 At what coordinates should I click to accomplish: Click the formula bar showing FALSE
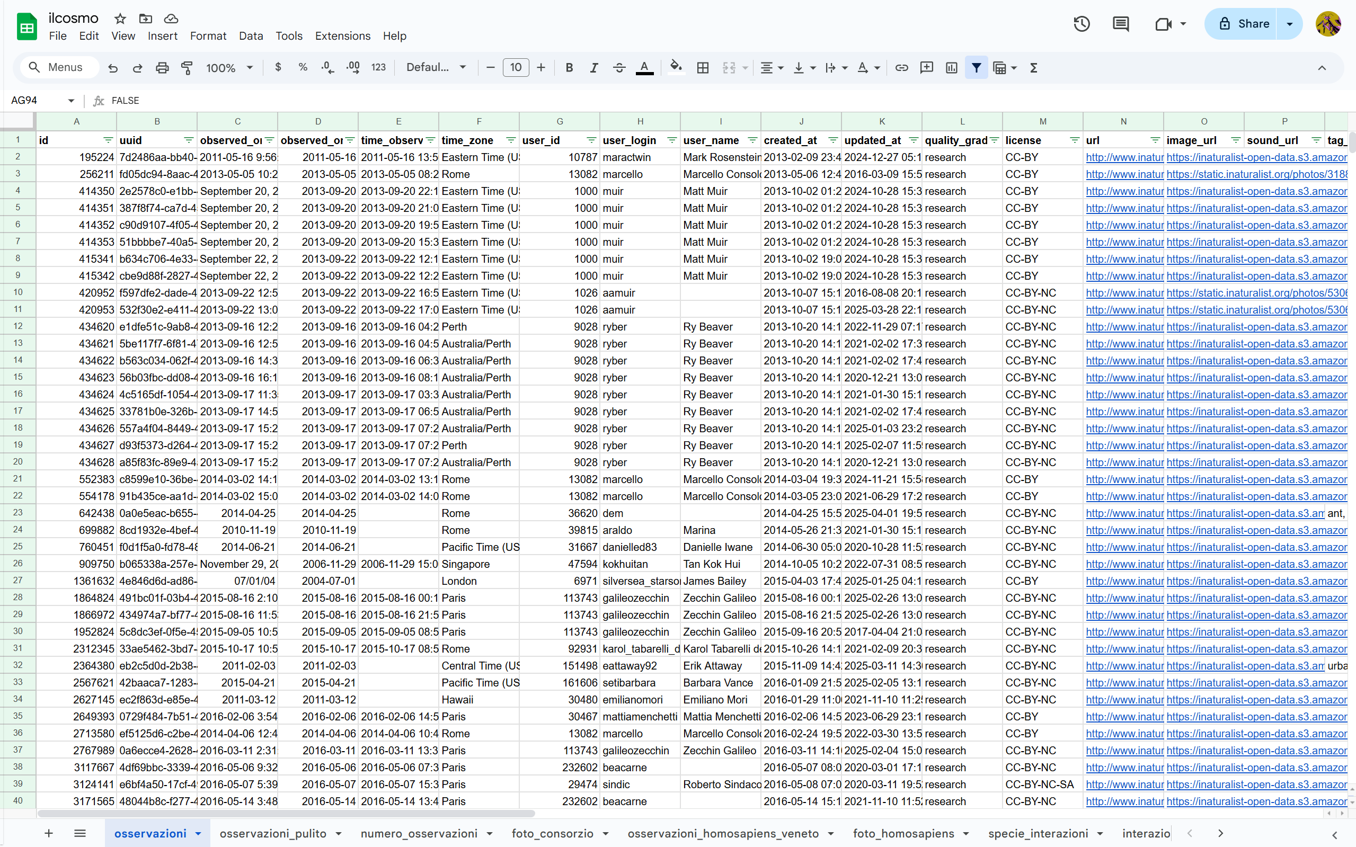coord(729,101)
